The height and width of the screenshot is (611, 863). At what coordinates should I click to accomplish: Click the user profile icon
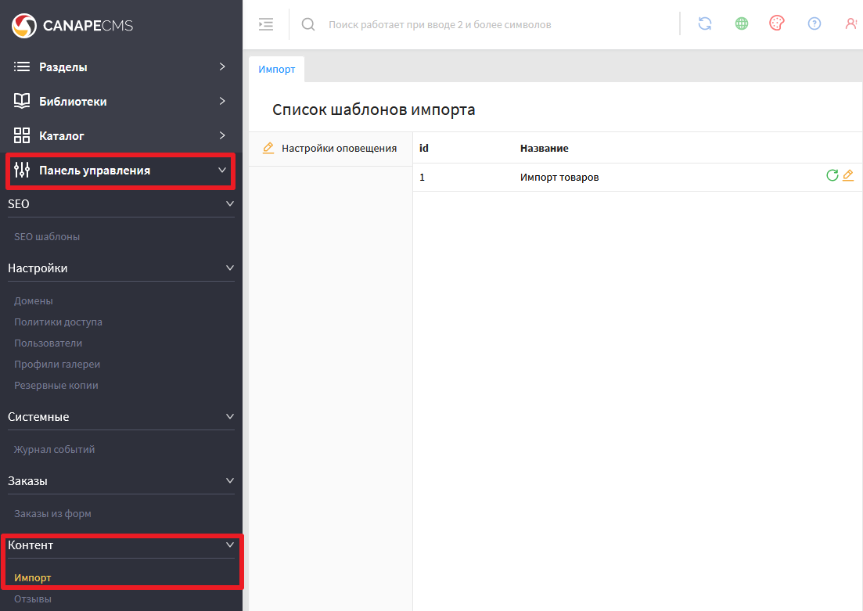[851, 23]
